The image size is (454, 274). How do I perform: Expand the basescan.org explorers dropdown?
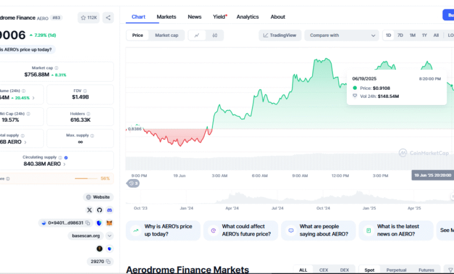pos(109,236)
